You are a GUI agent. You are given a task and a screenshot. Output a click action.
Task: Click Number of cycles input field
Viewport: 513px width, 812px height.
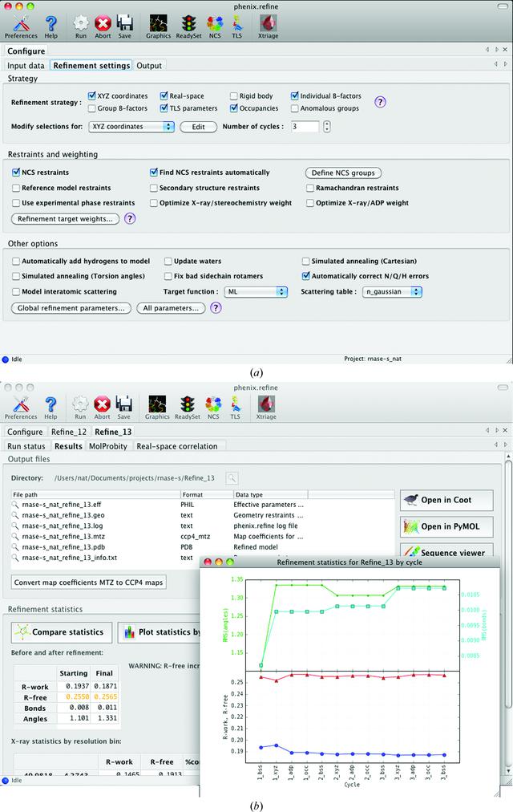click(x=305, y=126)
